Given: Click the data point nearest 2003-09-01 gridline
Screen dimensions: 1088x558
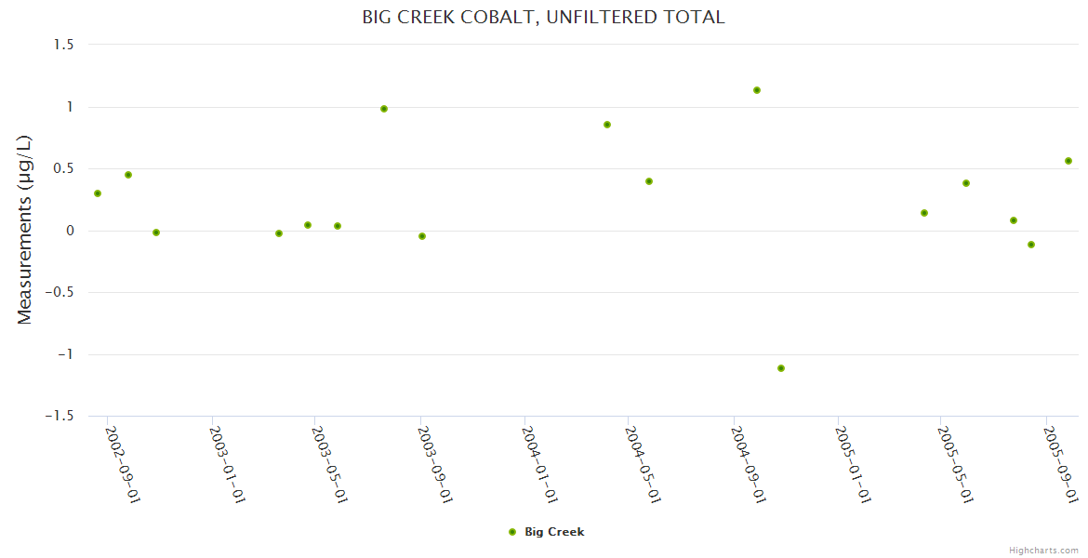Looking at the screenshot, I should click(x=422, y=236).
